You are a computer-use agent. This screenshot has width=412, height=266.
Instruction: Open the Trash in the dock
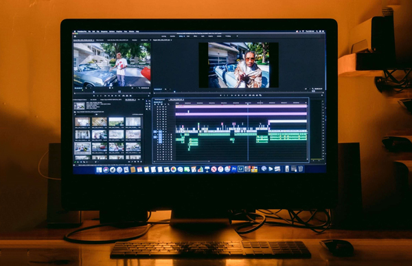point(300,168)
